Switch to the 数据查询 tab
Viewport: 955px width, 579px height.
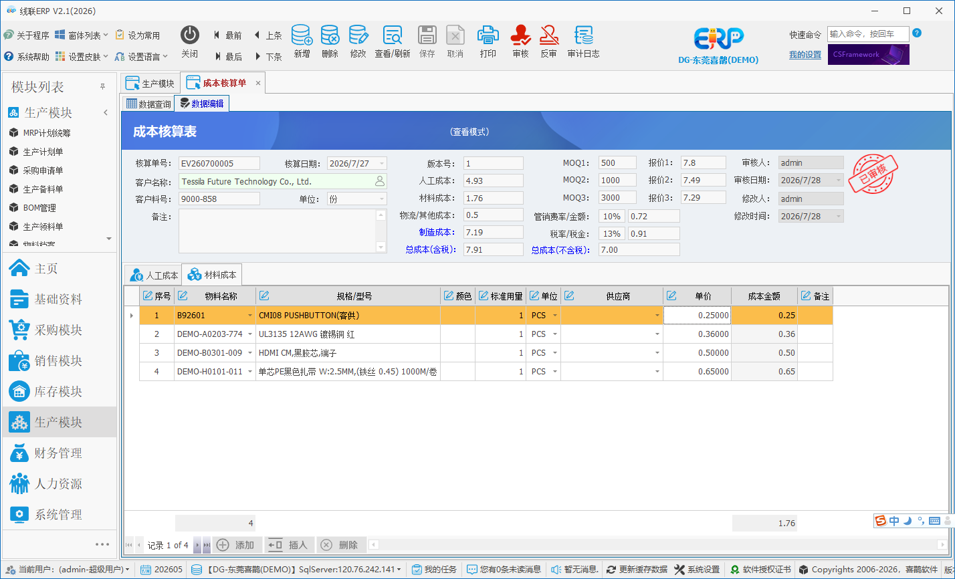pyautogui.click(x=148, y=104)
